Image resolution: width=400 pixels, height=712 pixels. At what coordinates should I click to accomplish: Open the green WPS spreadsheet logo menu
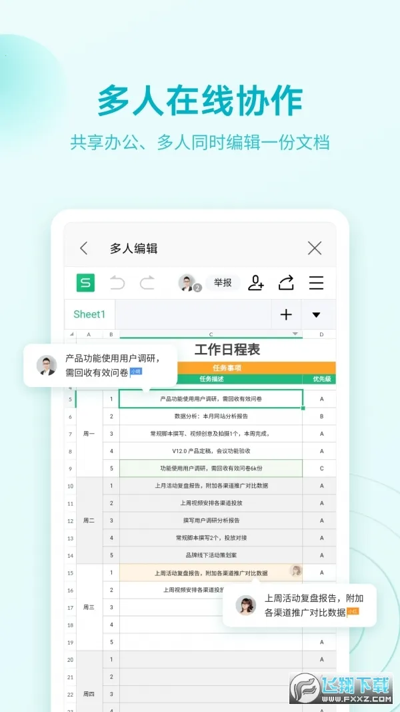[x=85, y=283]
